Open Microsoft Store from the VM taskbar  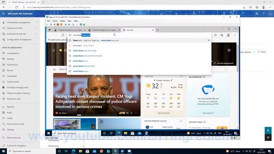[132, 133]
